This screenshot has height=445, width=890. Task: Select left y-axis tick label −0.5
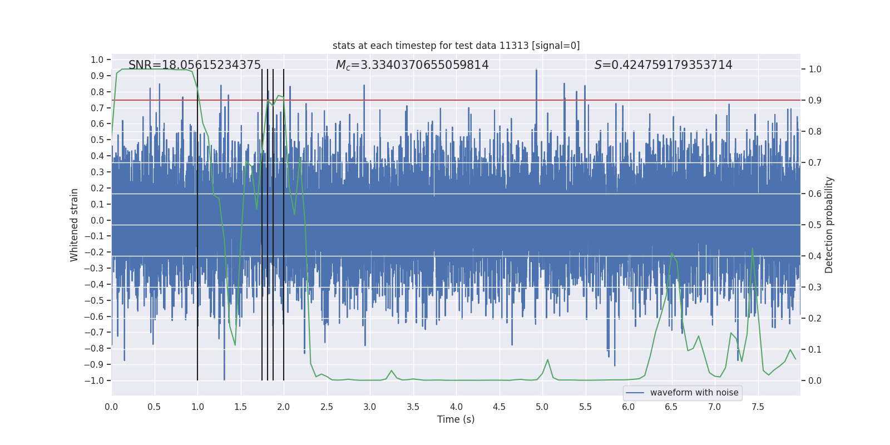click(x=94, y=300)
